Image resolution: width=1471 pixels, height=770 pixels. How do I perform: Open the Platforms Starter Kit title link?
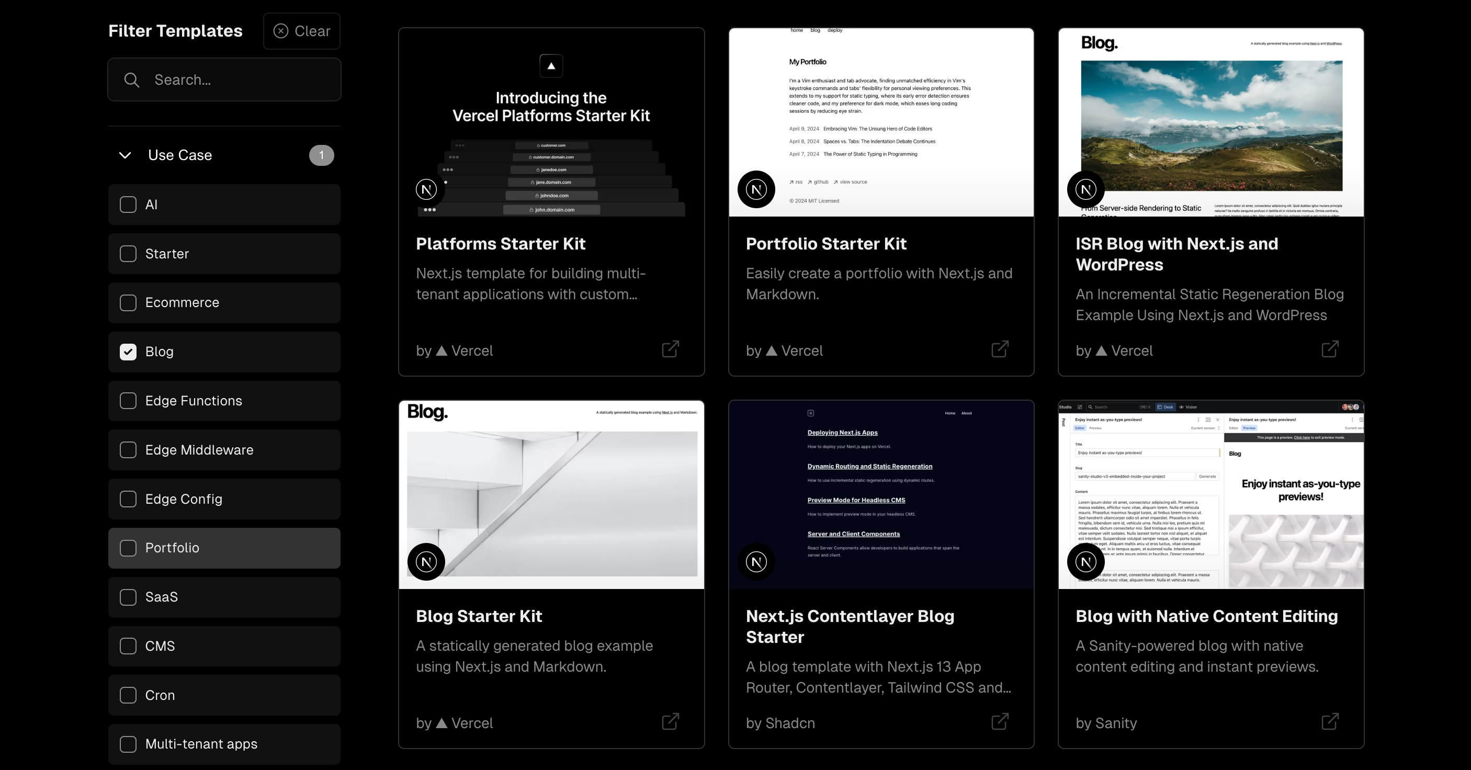[x=500, y=244]
